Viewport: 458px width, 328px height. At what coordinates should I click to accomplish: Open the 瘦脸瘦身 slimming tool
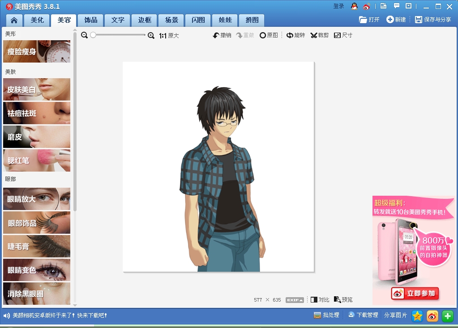pyautogui.click(x=37, y=51)
